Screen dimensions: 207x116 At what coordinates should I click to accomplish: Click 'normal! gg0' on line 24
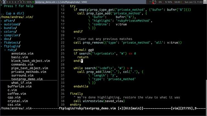(83, 50)
